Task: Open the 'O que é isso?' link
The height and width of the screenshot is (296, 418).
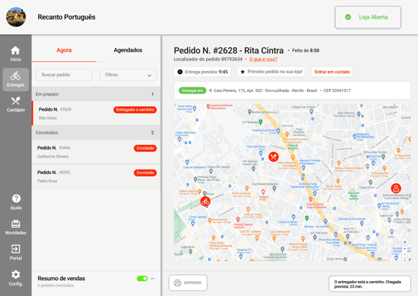Action: (x=263, y=59)
